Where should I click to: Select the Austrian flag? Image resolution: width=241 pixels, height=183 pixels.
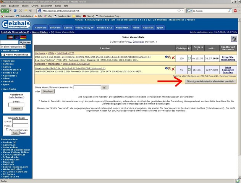tap(10, 37)
